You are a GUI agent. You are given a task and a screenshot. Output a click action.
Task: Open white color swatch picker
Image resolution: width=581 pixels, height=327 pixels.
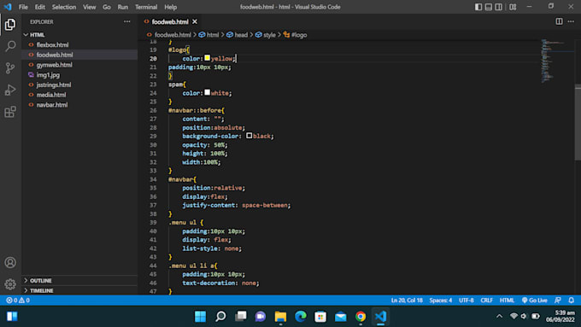(207, 92)
